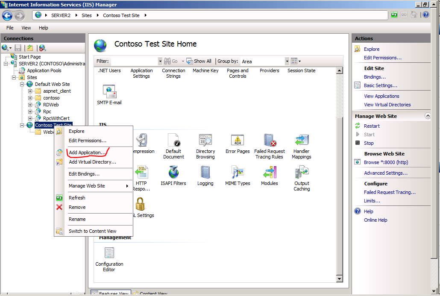Expand the aspnet_client tree node
The width and height of the screenshot is (440, 296).
(30, 91)
